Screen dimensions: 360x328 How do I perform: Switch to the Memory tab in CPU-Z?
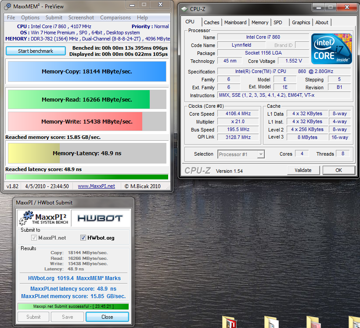259,22
